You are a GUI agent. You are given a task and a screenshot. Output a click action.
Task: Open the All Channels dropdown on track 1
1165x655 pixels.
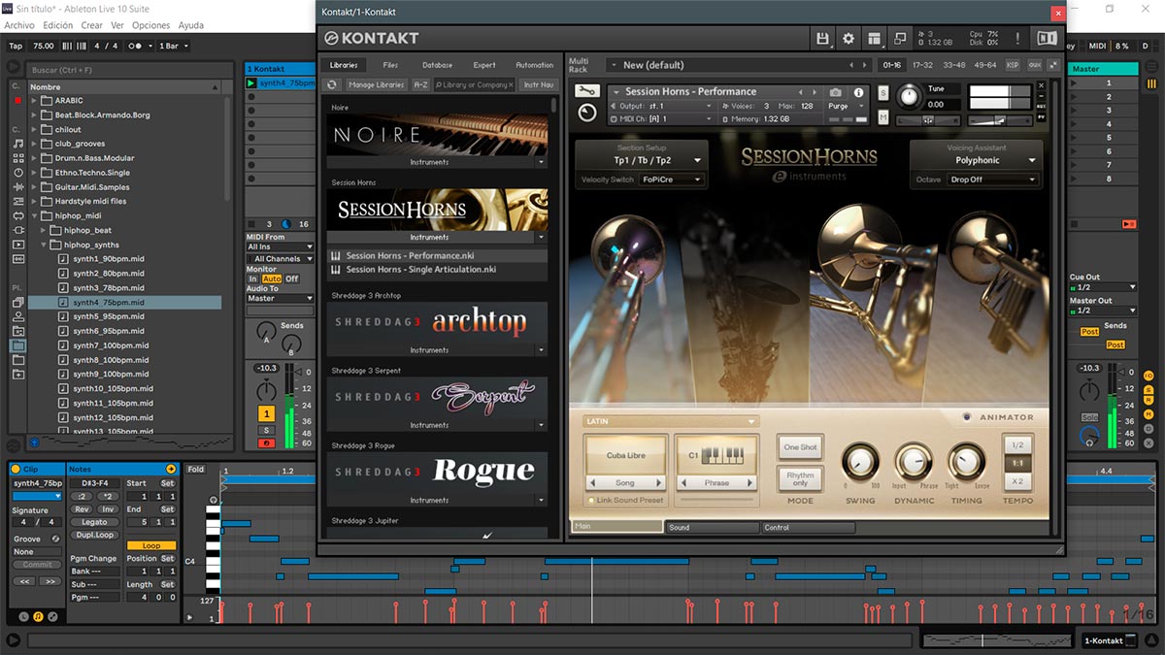coord(281,259)
